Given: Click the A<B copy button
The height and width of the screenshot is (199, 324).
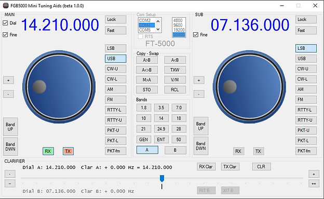Looking at the screenshot, I should tap(175, 60).
